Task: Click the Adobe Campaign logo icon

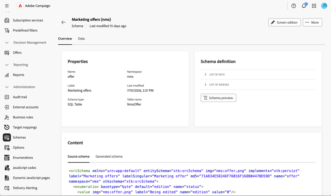Action: pyautogui.click(x=20, y=6)
